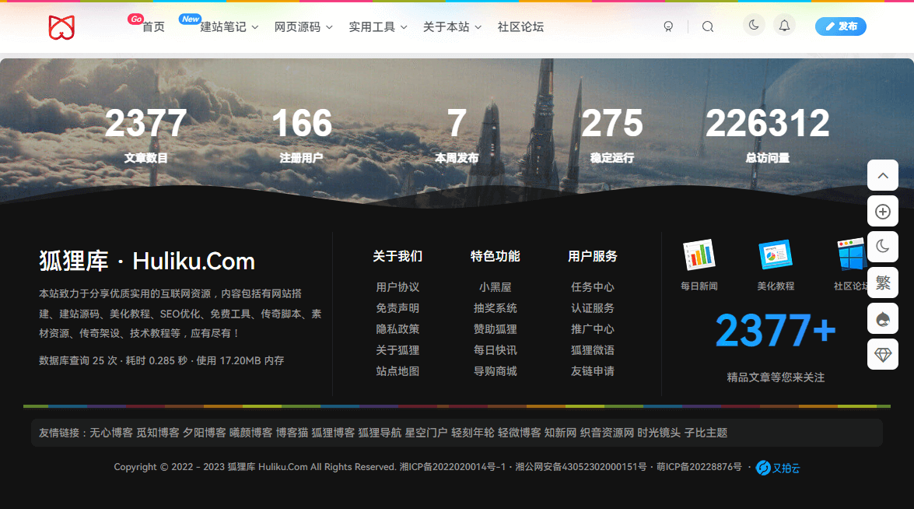
Task: Switch to traditional Chinese via the 繁 button
Action: click(883, 283)
